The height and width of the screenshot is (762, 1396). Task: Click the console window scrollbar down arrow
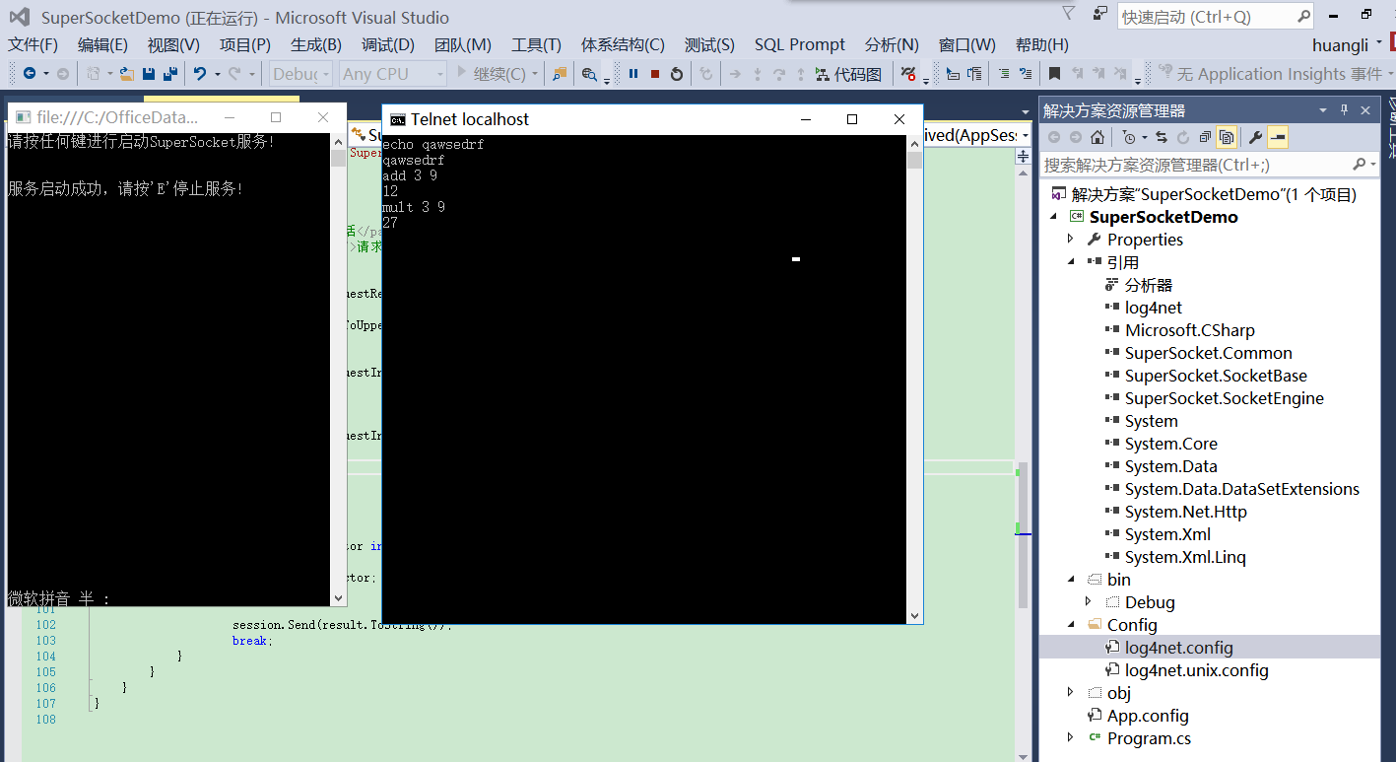[x=338, y=597]
